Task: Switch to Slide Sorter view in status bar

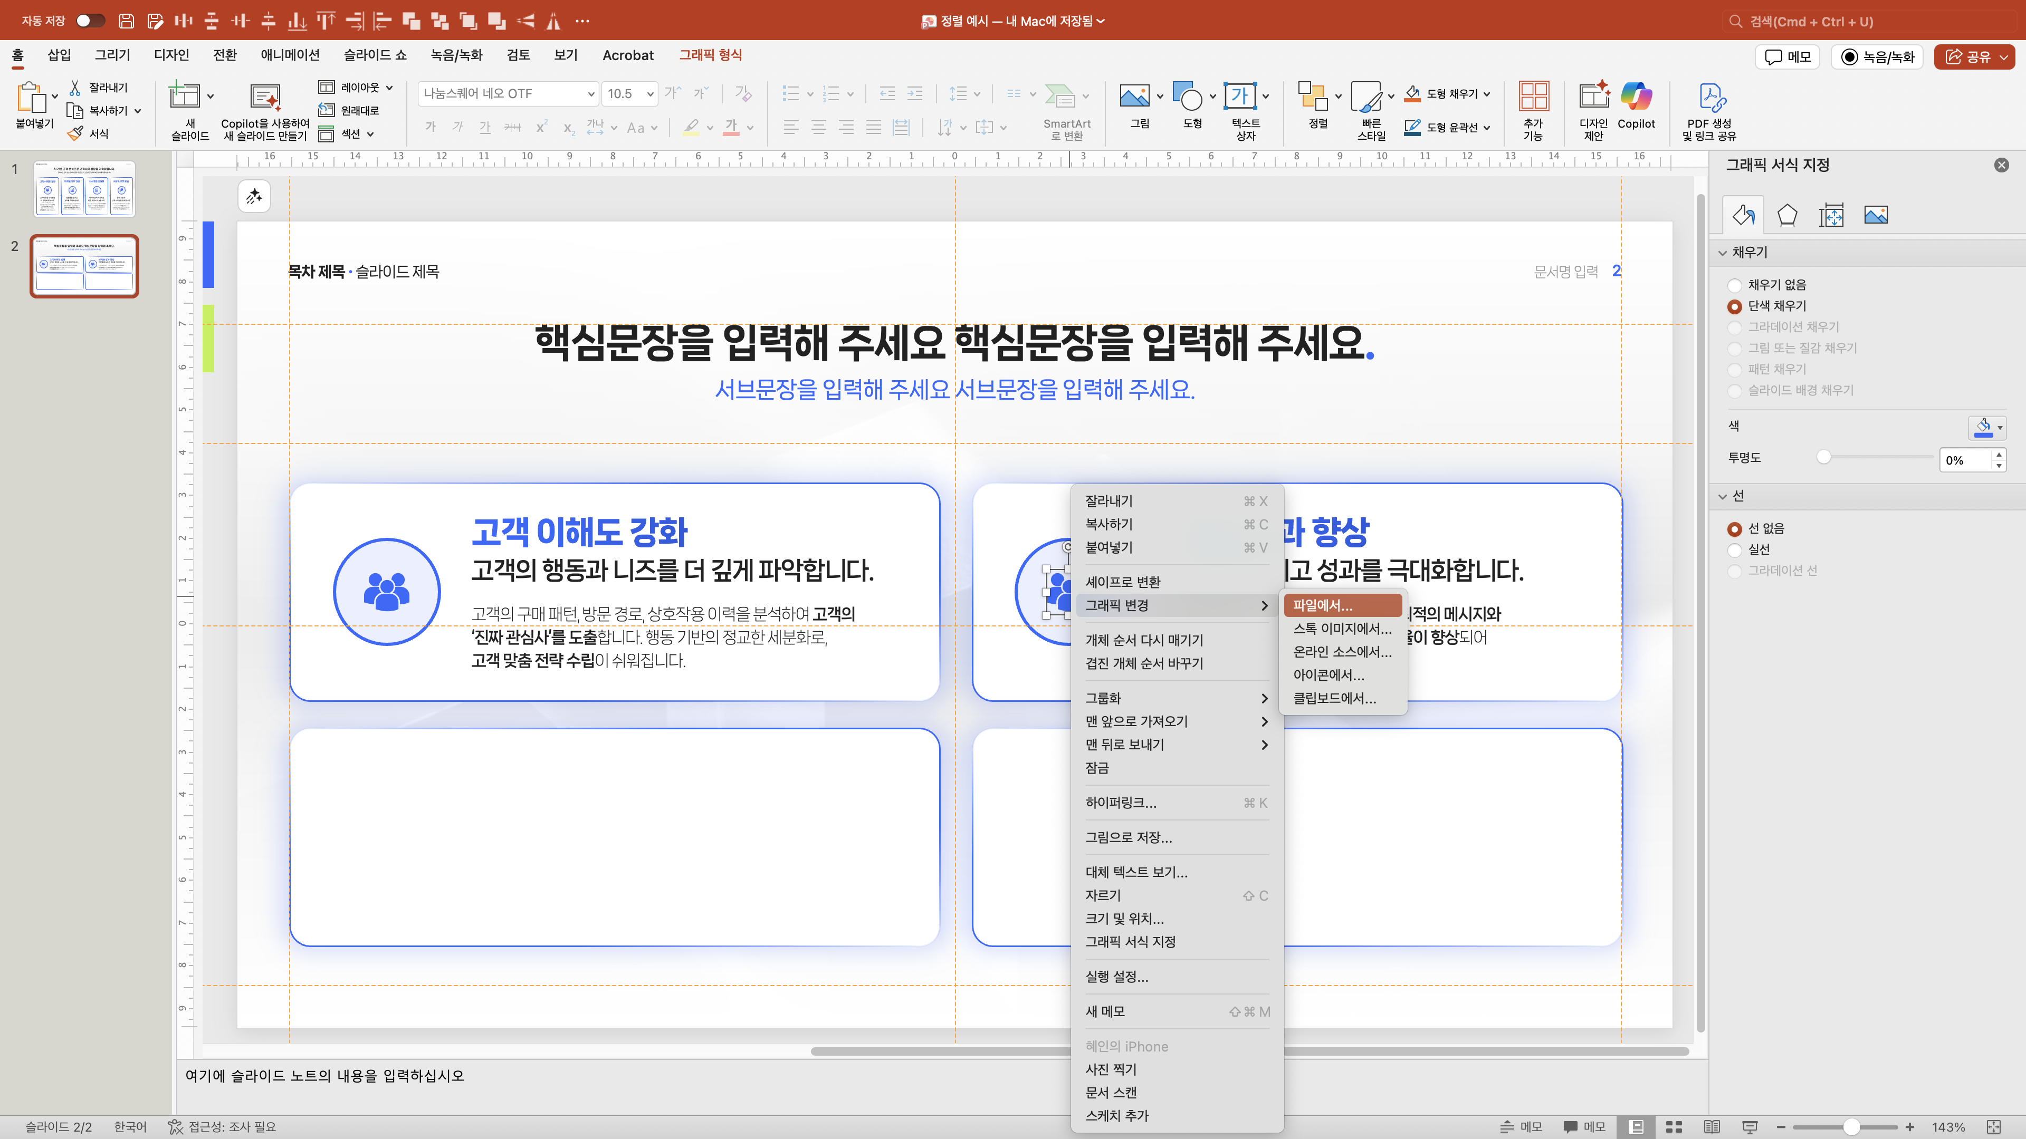Action: (1675, 1126)
